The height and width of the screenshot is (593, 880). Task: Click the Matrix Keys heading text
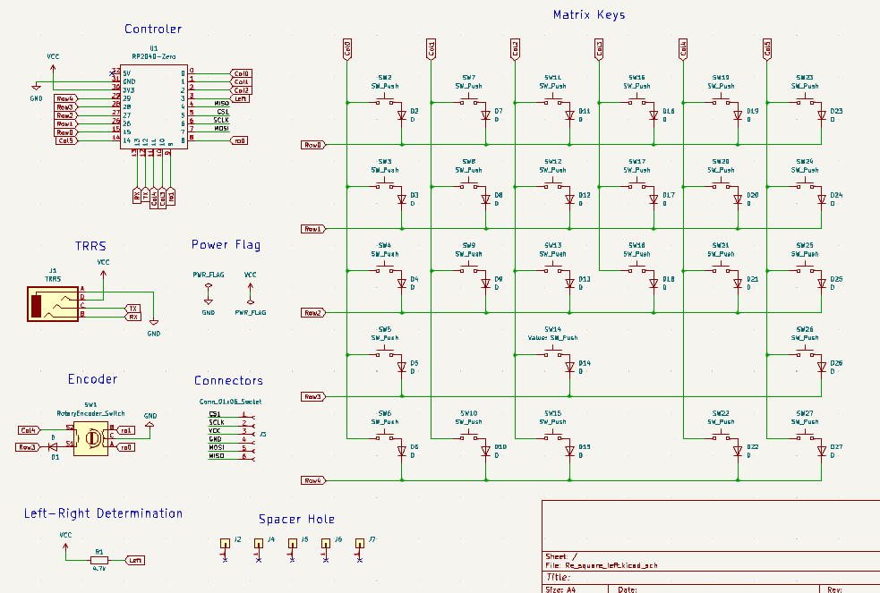click(x=588, y=15)
